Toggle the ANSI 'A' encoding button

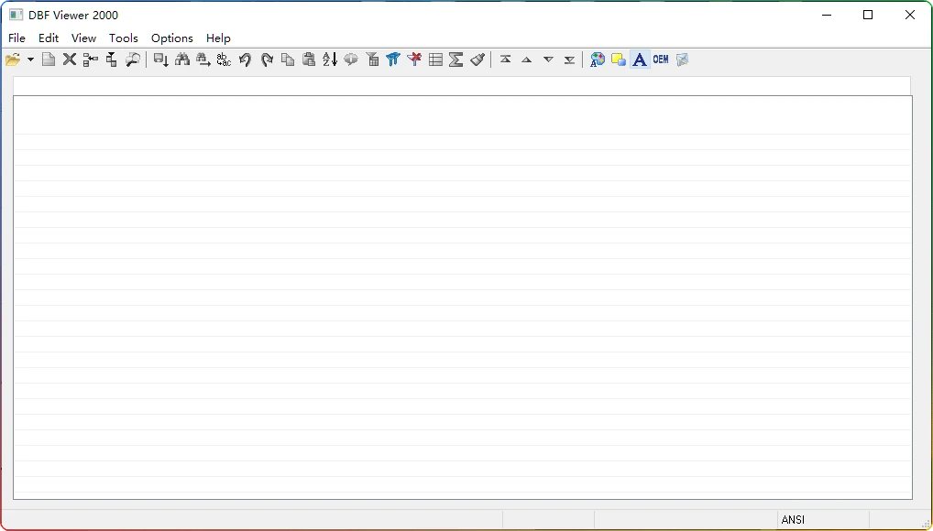click(x=640, y=60)
